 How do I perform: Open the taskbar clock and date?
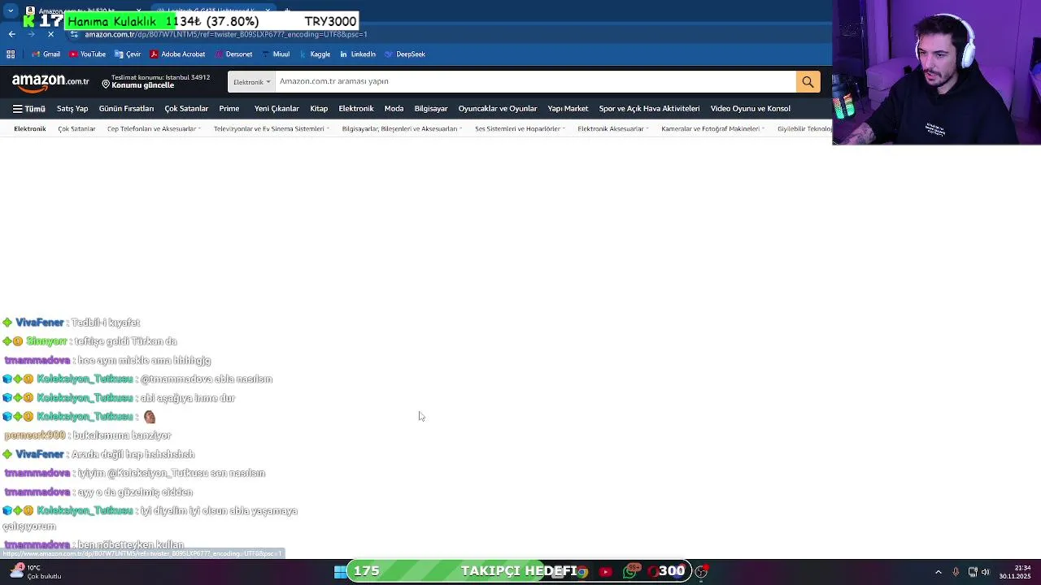click(1015, 572)
